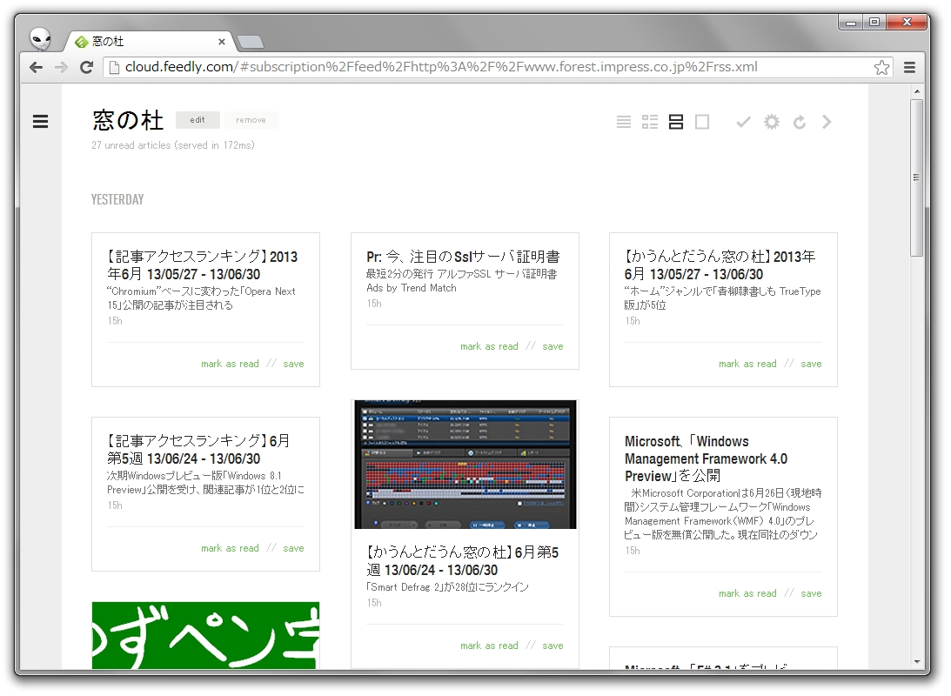
Task: Open Chrome's customize menu
Action: tap(908, 67)
